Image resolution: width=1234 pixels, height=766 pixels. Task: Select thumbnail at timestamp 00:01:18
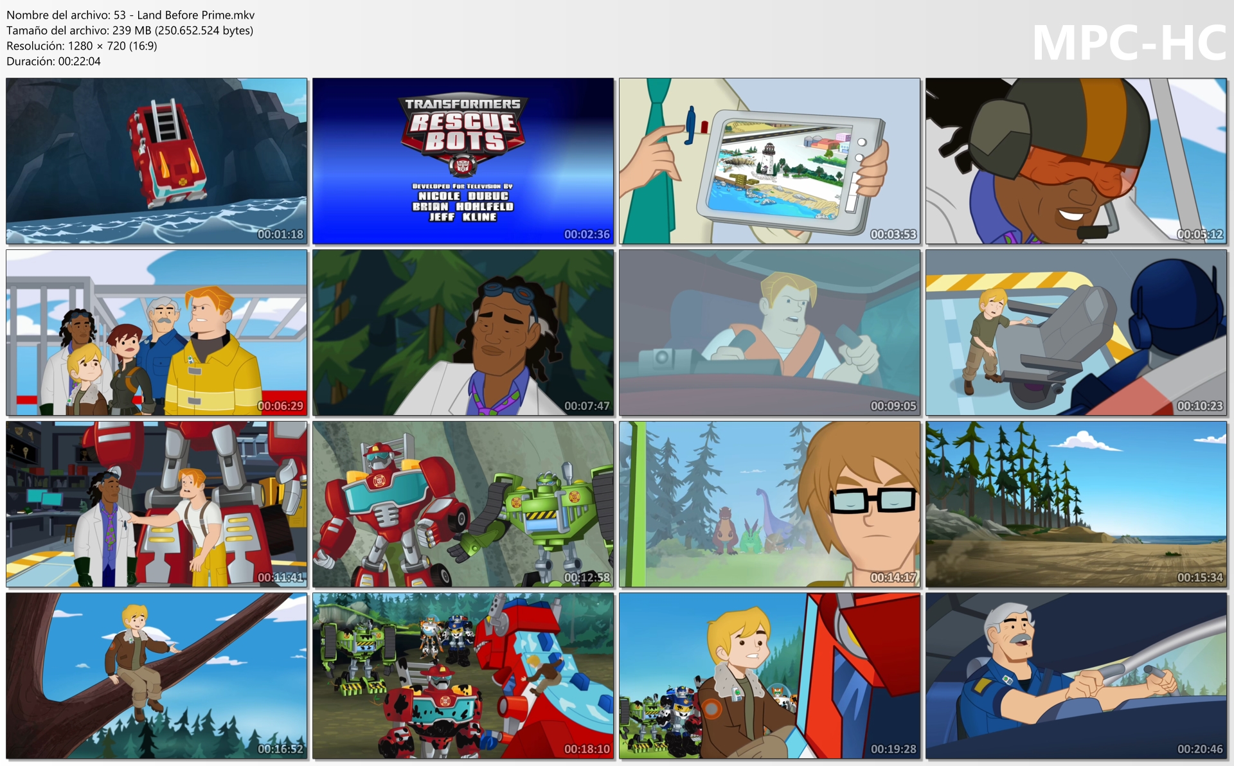pos(157,161)
